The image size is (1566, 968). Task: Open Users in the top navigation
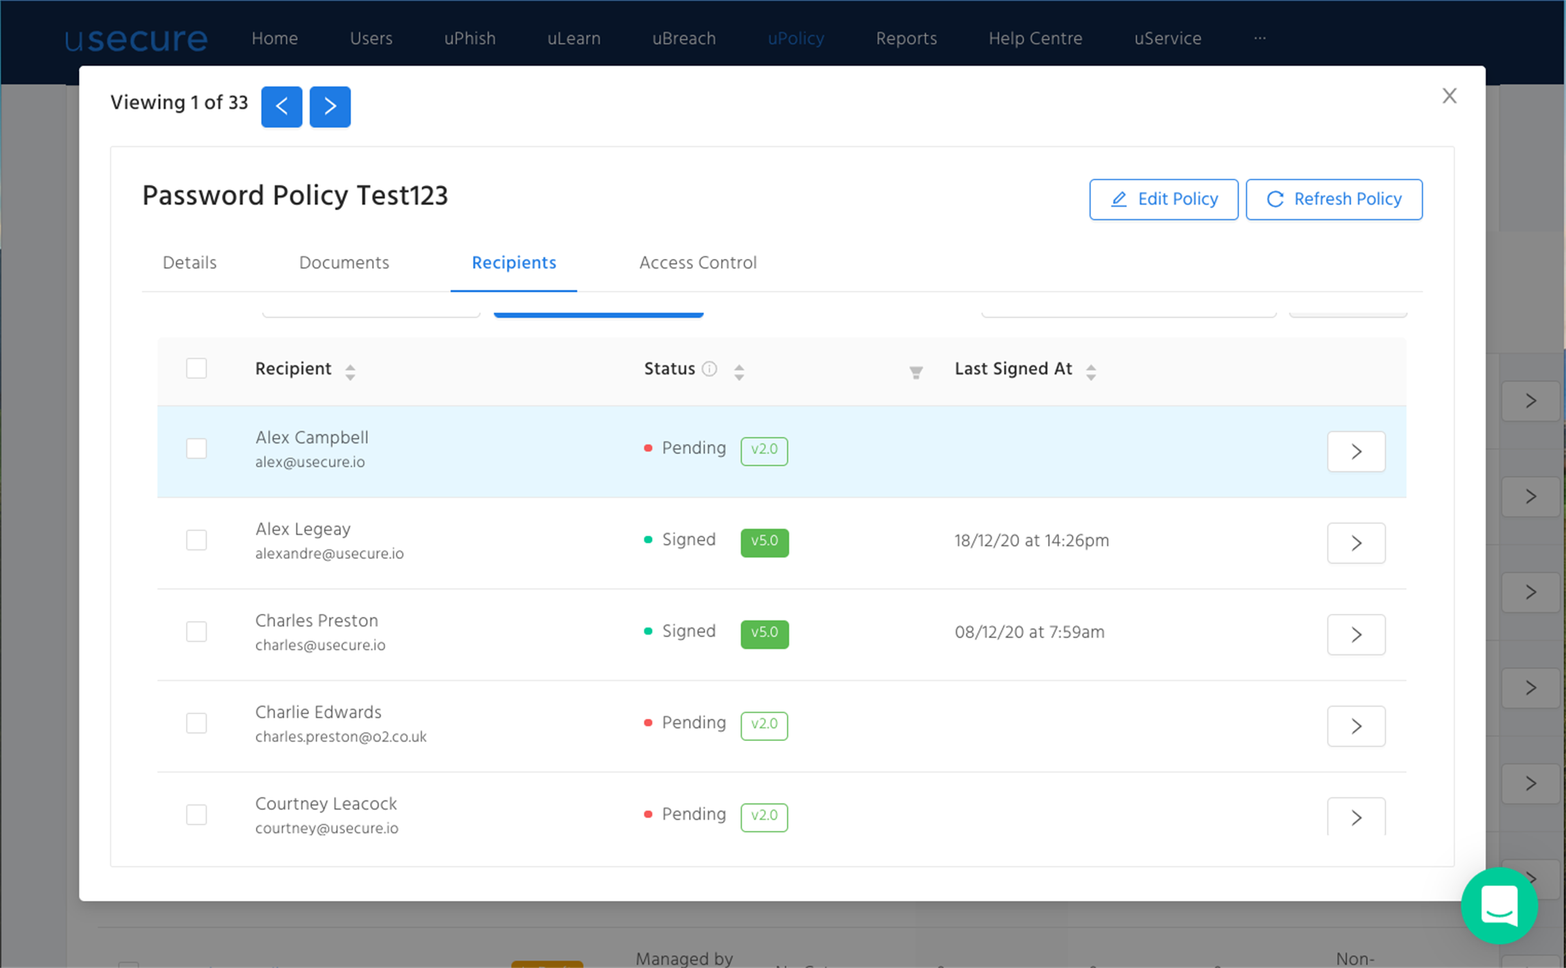[371, 38]
